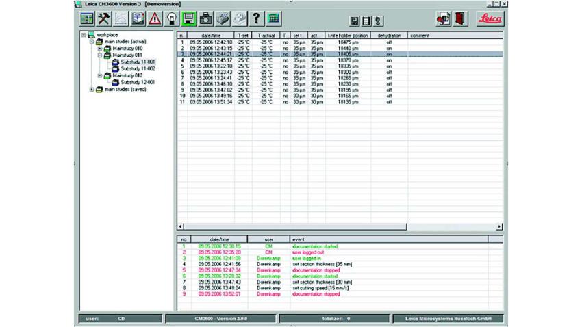This screenshot has height=327, width=582.
Task: Open the workplace overview toolbar icon
Action: (87, 18)
